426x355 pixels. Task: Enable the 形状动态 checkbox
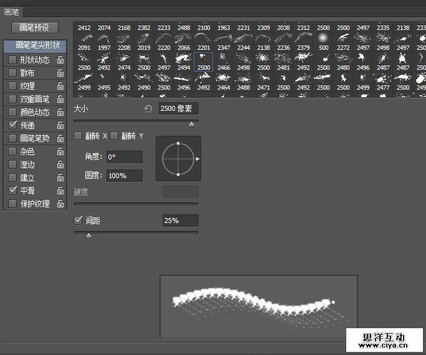pos(12,60)
